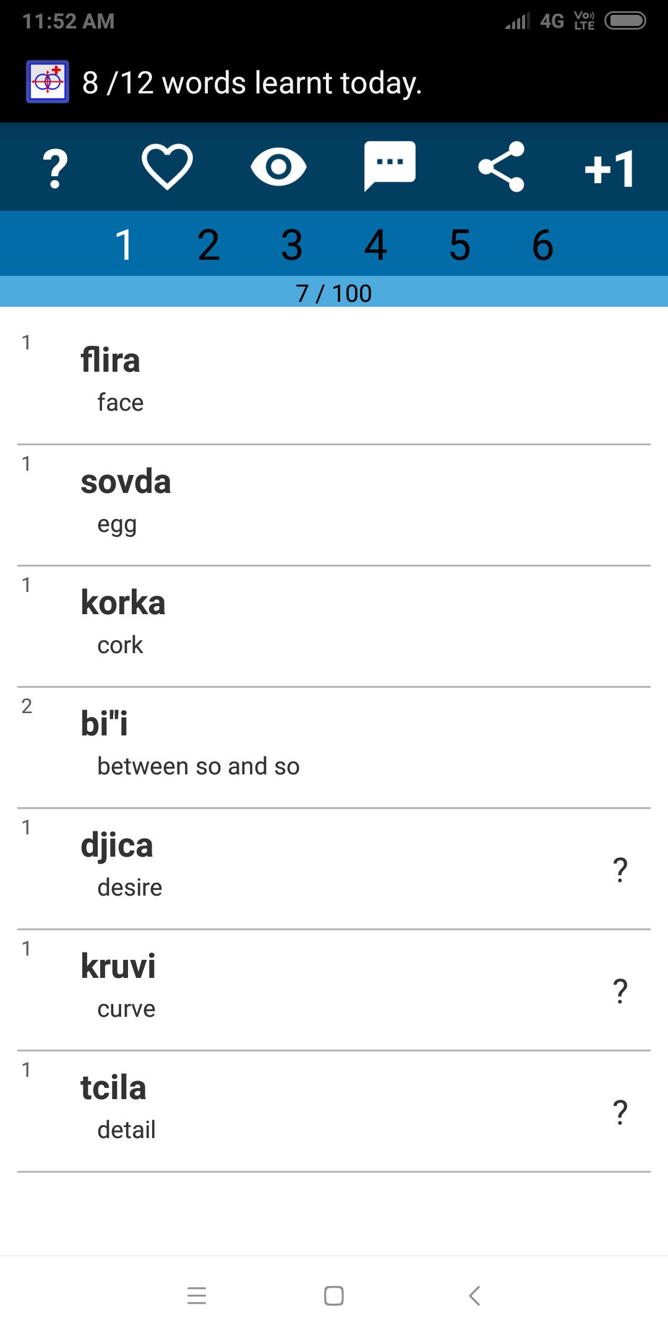This screenshot has height=1336, width=668.
Task: Open the speech bubble comment icon
Action: point(390,166)
